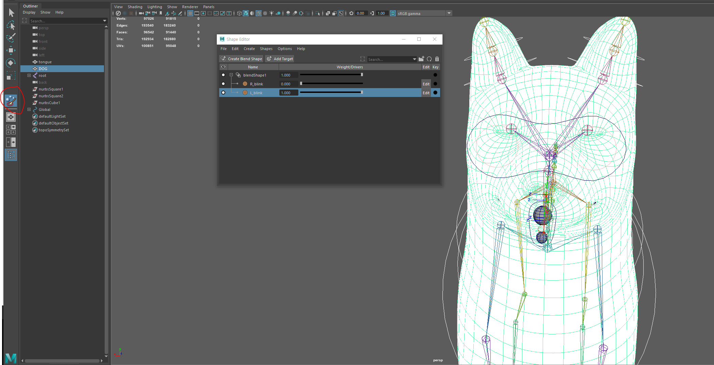Click select camera icon in viewport toolbar
Screen dimensions: 714x365
pos(141,13)
